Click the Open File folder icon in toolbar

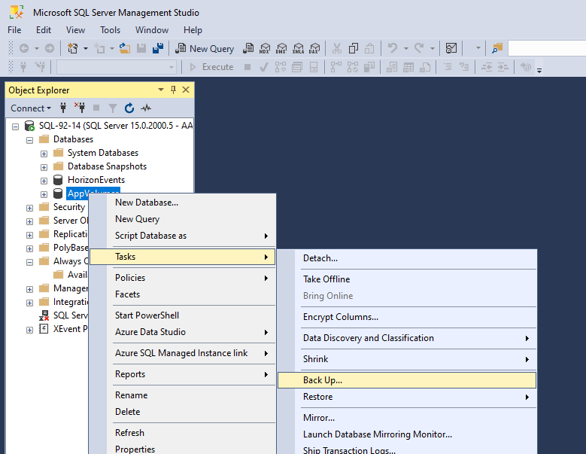tap(125, 48)
